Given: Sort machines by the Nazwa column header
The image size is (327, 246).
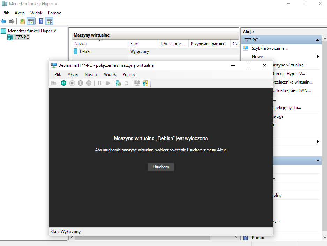Looking at the screenshot, I should (100, 44).
